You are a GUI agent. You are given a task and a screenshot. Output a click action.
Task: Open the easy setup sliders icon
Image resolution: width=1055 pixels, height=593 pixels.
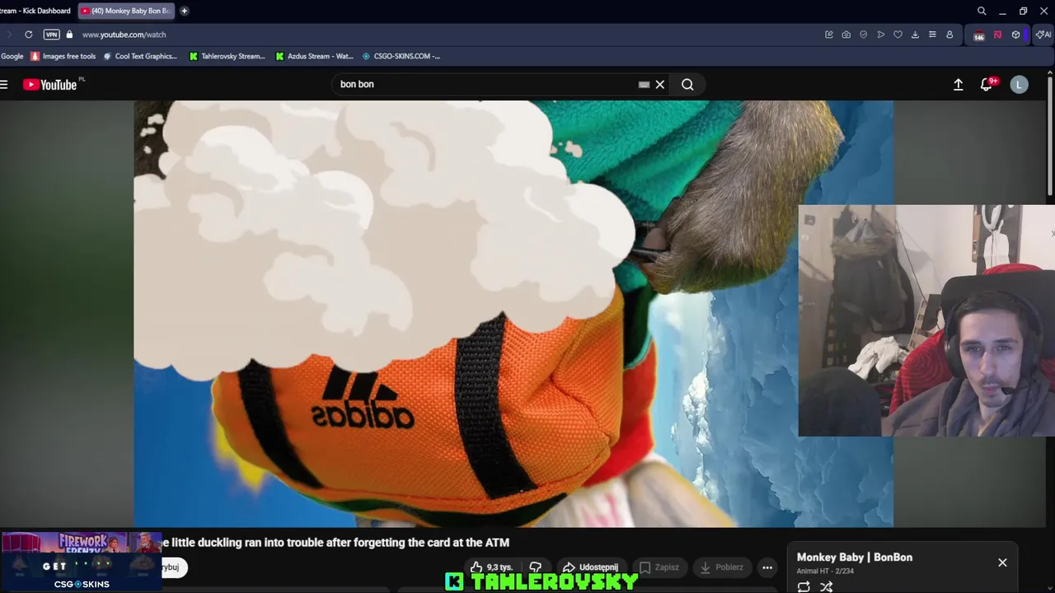(932, 35)
